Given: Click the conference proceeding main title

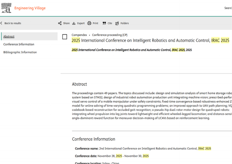Looking at the screenshot, I should pos(150,40).
